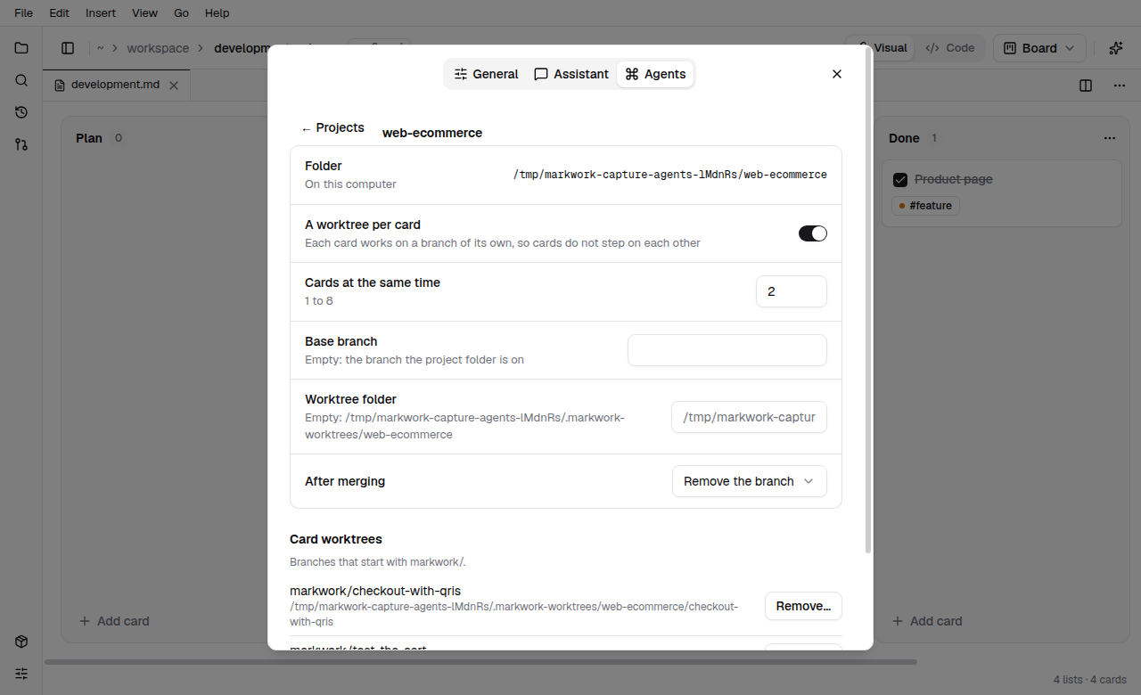Click the split view layout icon
Image resolution: width=1141 pixels, height=695 pixels.
(1086, 86)
